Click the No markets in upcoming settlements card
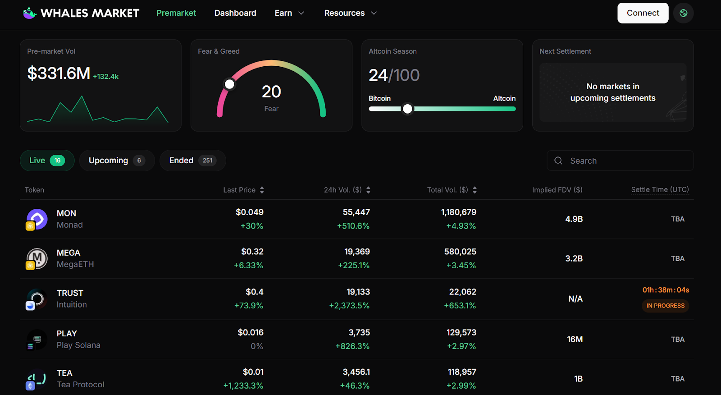 613,92
